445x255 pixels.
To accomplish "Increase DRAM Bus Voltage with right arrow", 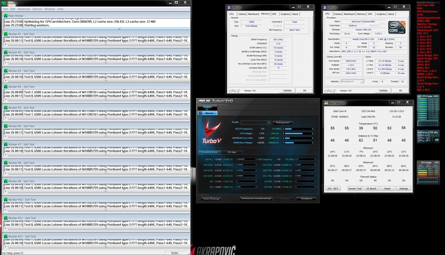I will [313, 143].
